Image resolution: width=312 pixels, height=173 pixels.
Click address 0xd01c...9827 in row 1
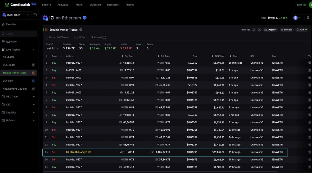(74, 63)
